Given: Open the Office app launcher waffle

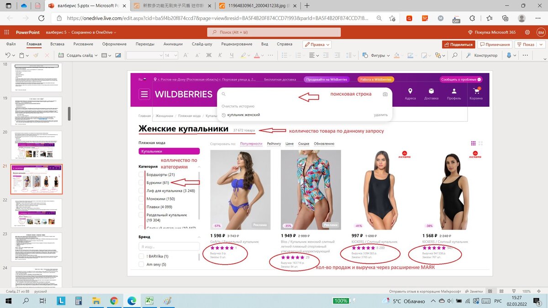Looking at the screenshot, I should 6,32.
